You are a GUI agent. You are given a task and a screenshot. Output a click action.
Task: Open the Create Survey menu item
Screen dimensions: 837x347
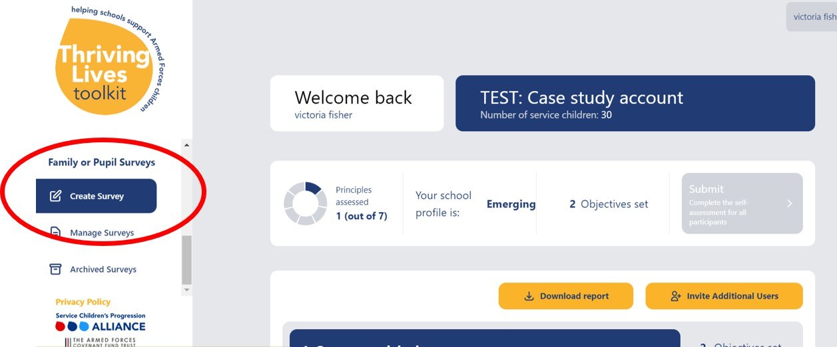click(x=97, y=196)
